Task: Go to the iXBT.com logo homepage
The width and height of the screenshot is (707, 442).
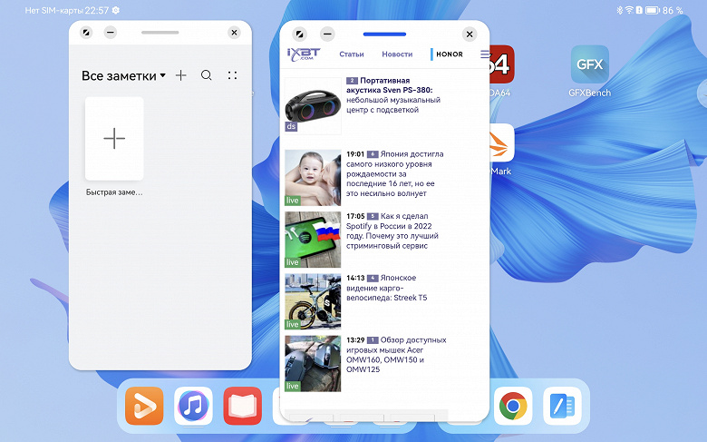Action: [x=304, y=54]
